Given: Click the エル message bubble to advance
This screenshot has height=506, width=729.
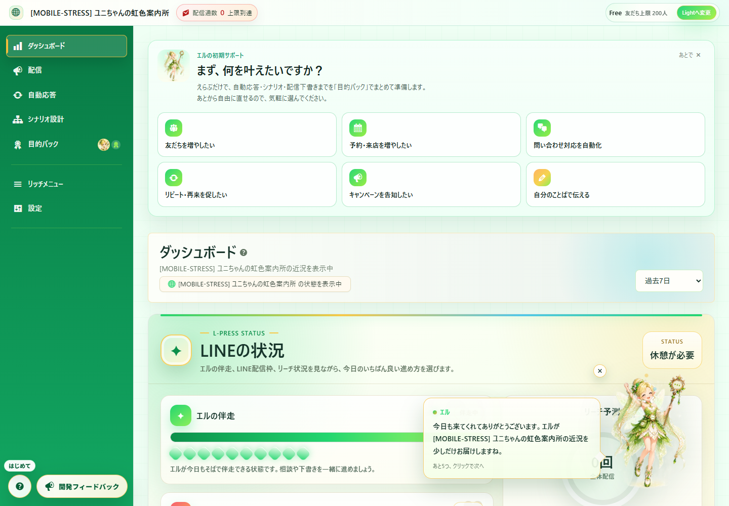Looking at the screenshot, I should 512,438.
